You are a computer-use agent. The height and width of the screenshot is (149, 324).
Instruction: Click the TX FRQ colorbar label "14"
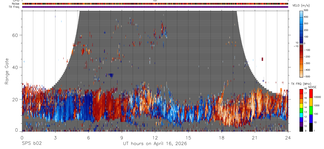[x=305, y=107]
